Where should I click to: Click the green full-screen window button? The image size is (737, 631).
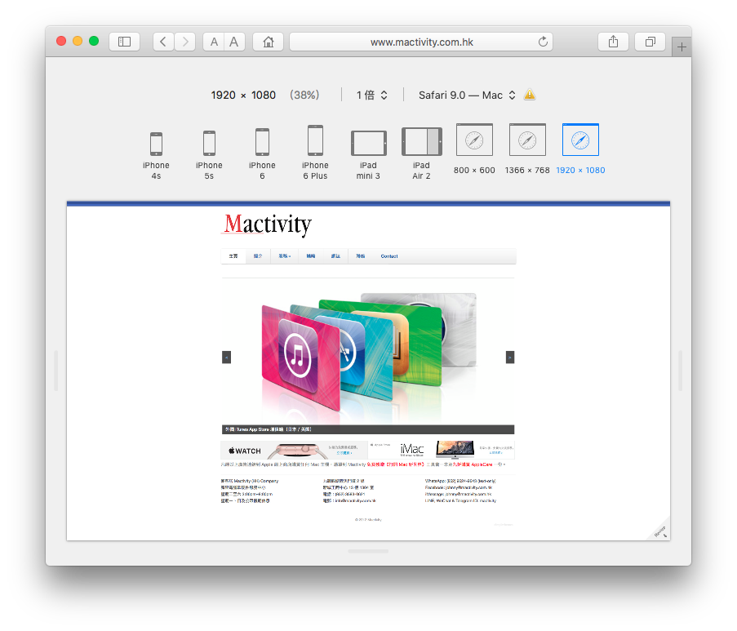[94, 41]
